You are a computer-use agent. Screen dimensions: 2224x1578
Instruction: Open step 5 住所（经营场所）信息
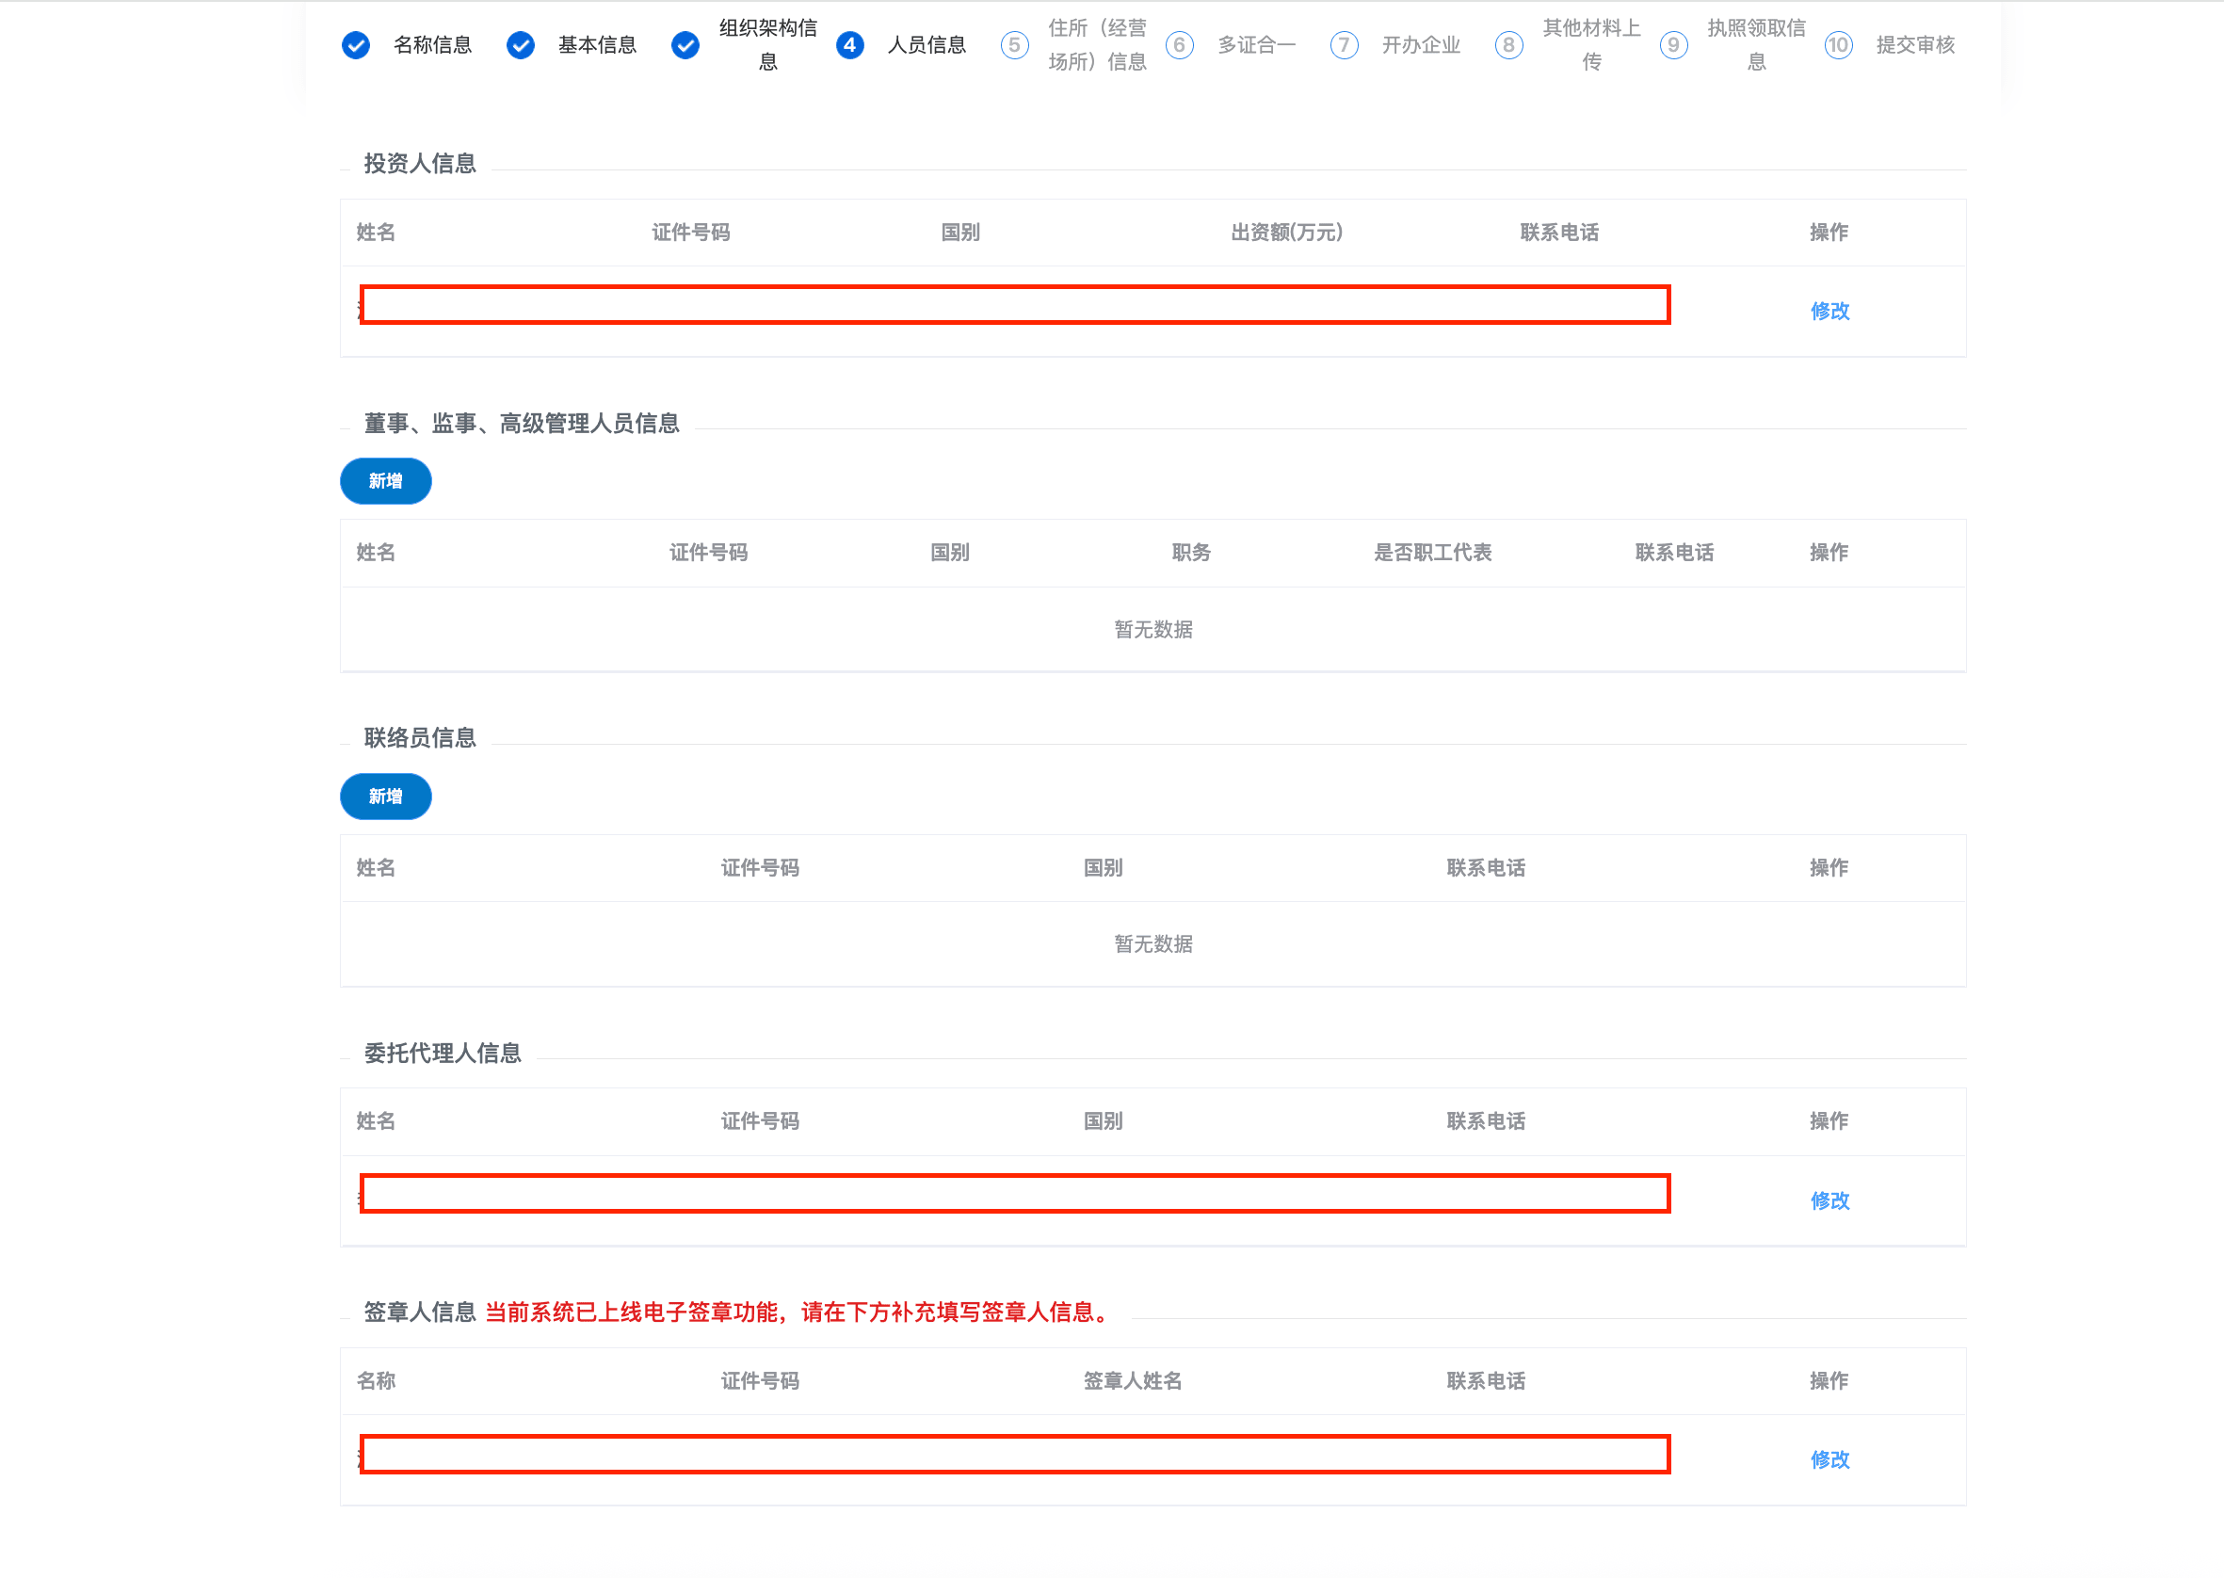pos(1014,44)
